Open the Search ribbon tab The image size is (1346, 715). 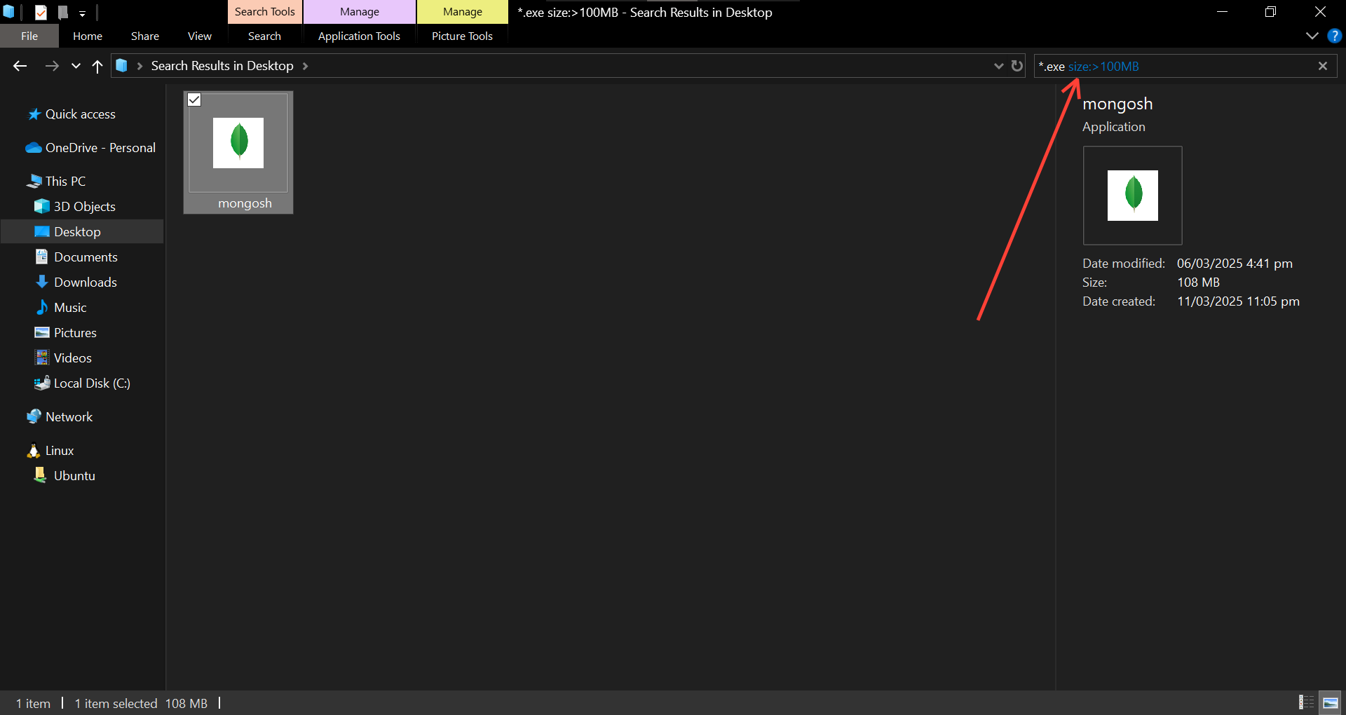tap(264, 36)
